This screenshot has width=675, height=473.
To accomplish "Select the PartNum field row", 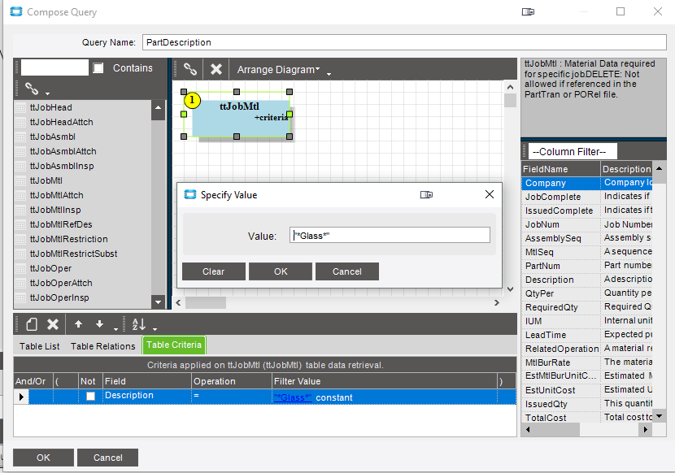I will pos(586,266).
